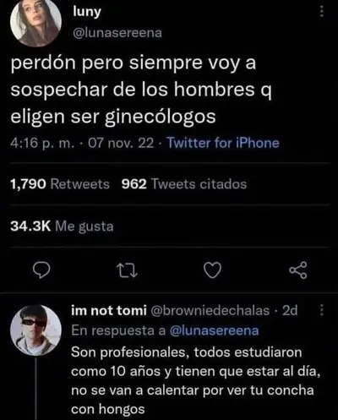
Task: Click the reply speech bubble icon
Action: [x=41, y=270]
